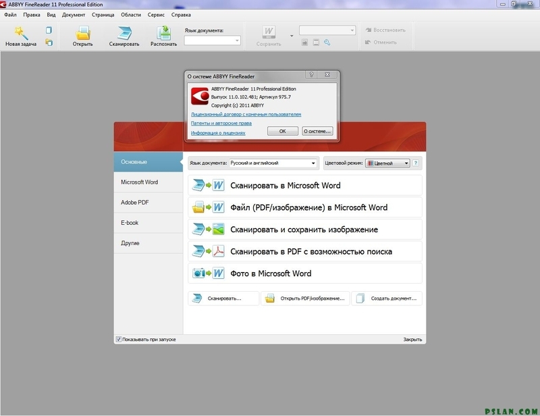
Task: Expand the document language dropdown in toolbar
Action: (x=237, y=41)
